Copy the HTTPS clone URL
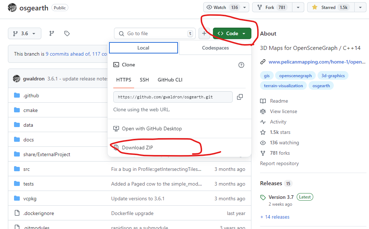This screenshot has height=229, width=369. (240, 97)
